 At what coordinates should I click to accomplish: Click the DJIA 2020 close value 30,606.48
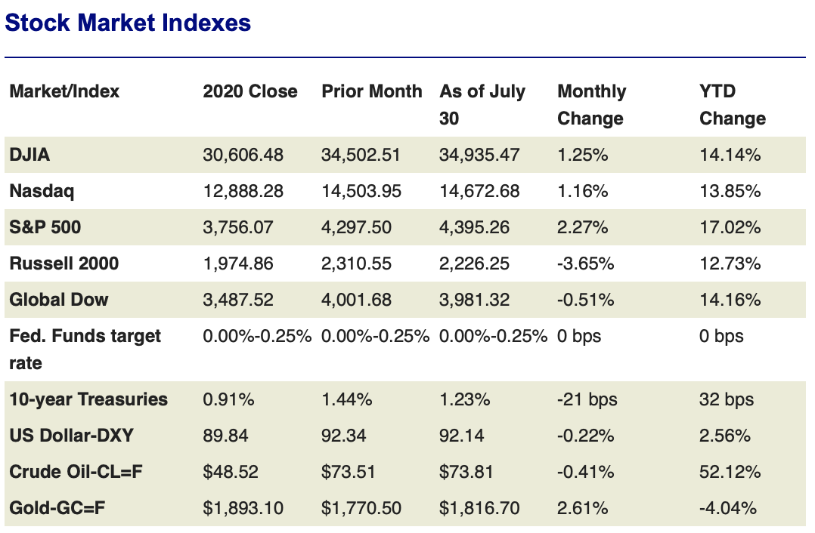243,155
